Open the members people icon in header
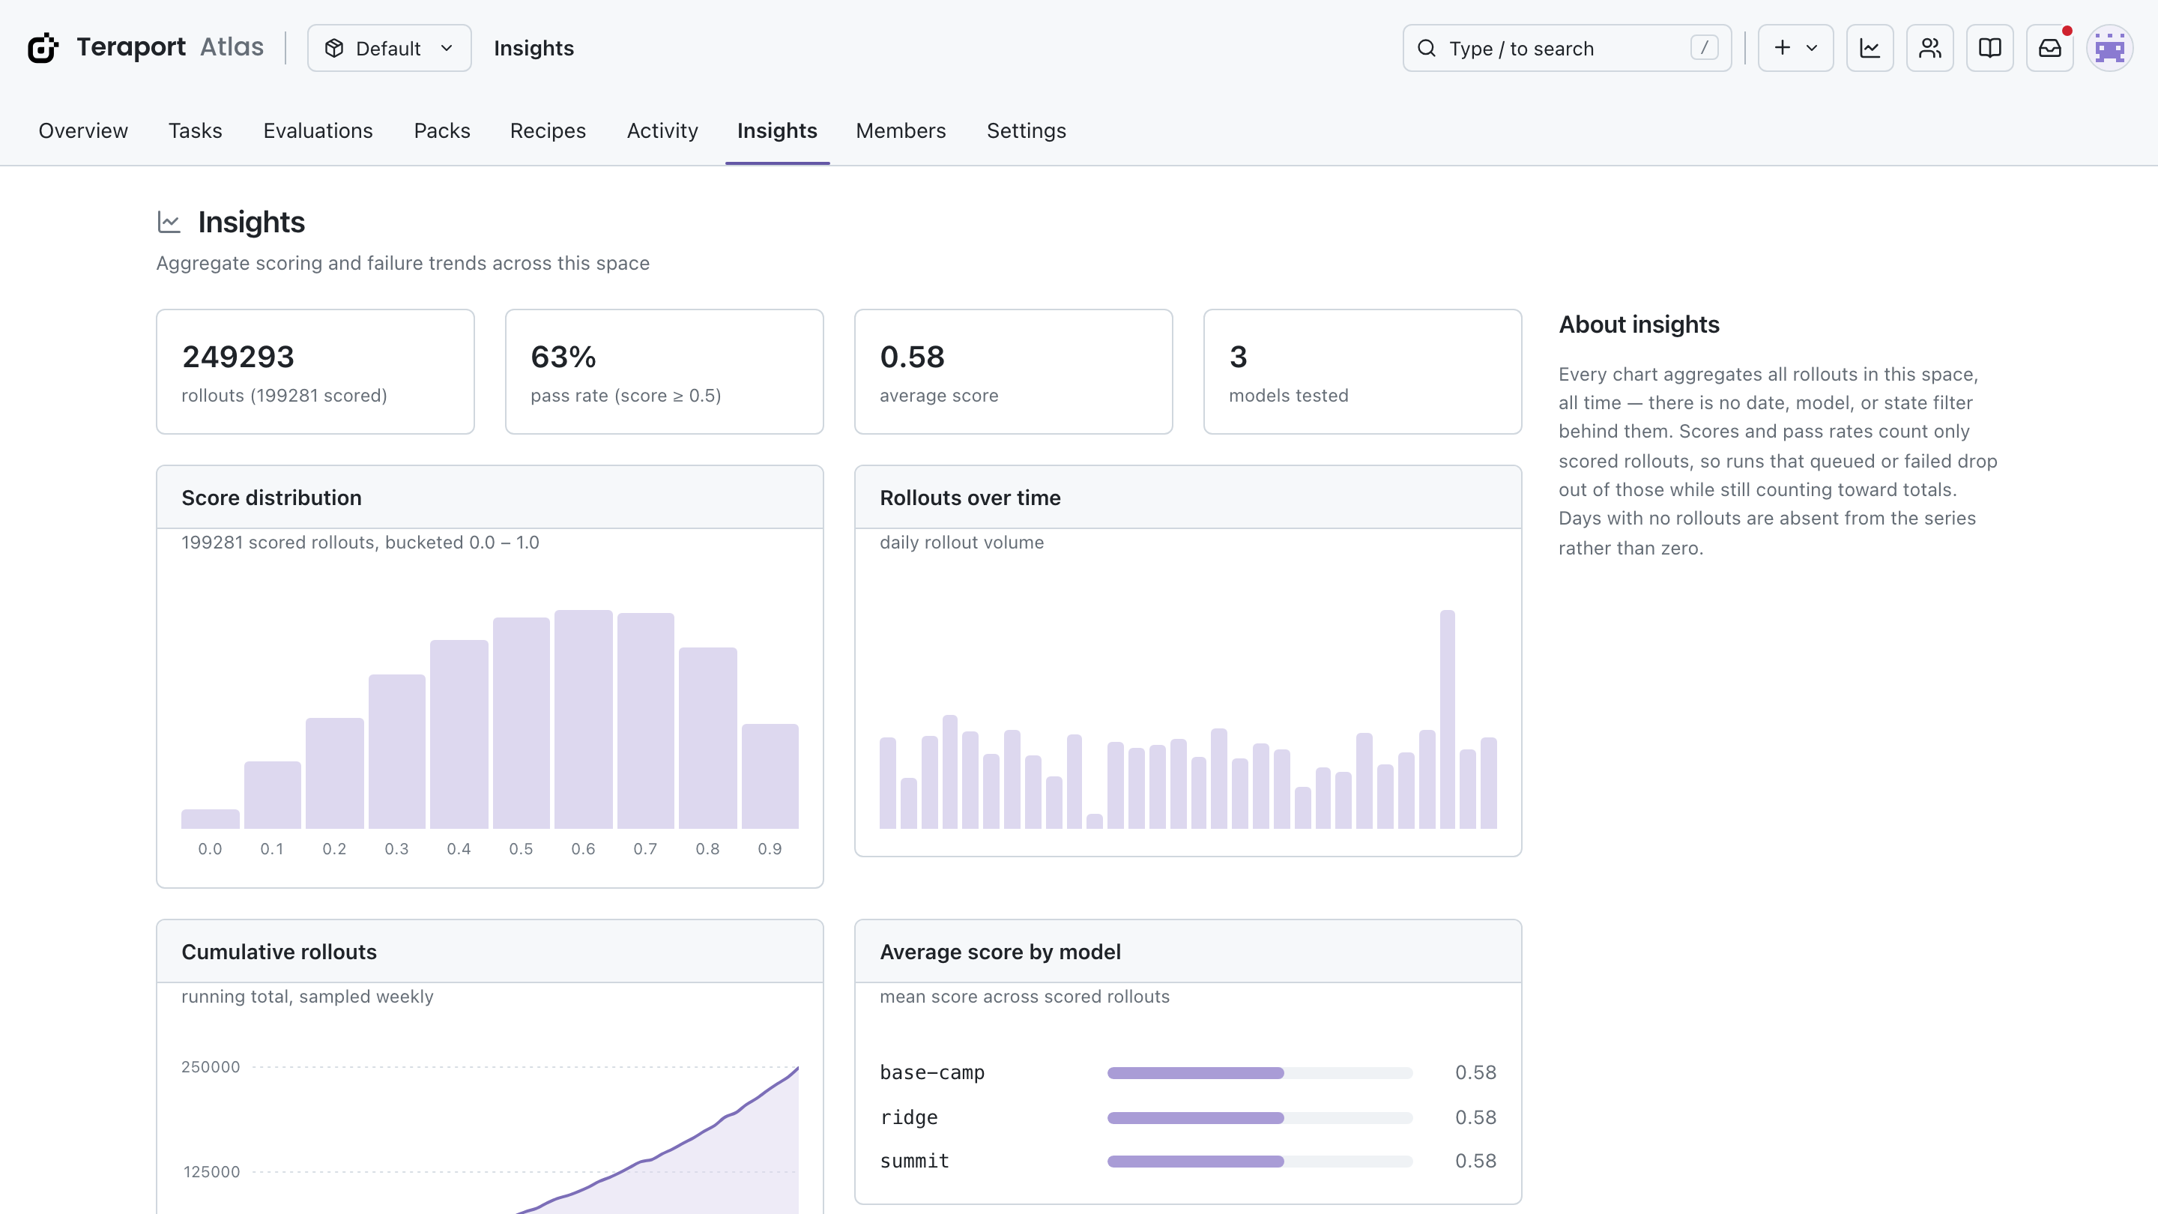 (1930, 48)
